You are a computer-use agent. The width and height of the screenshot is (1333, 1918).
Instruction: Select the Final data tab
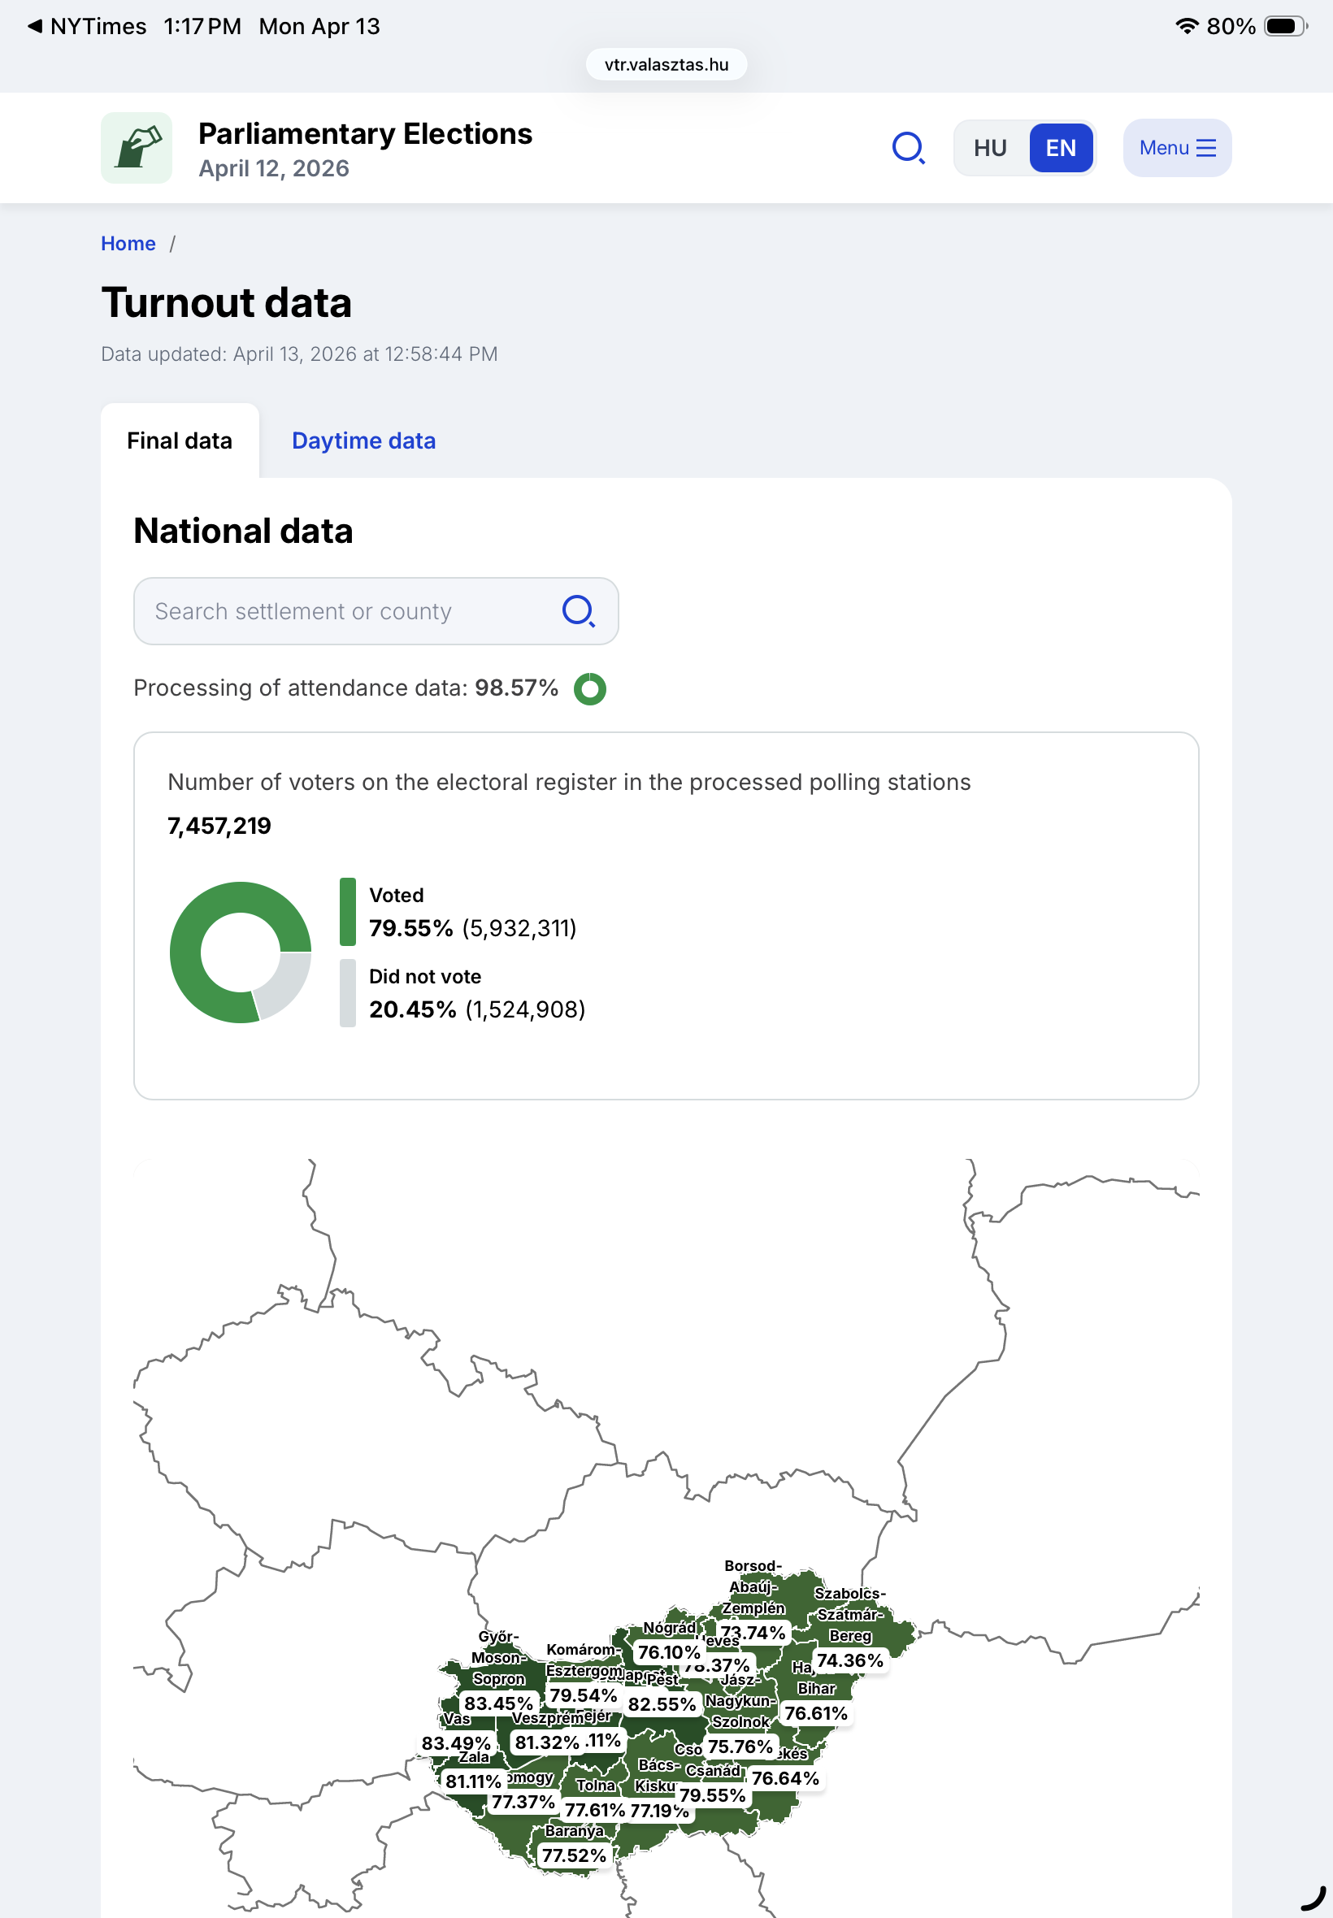point(180,440)
